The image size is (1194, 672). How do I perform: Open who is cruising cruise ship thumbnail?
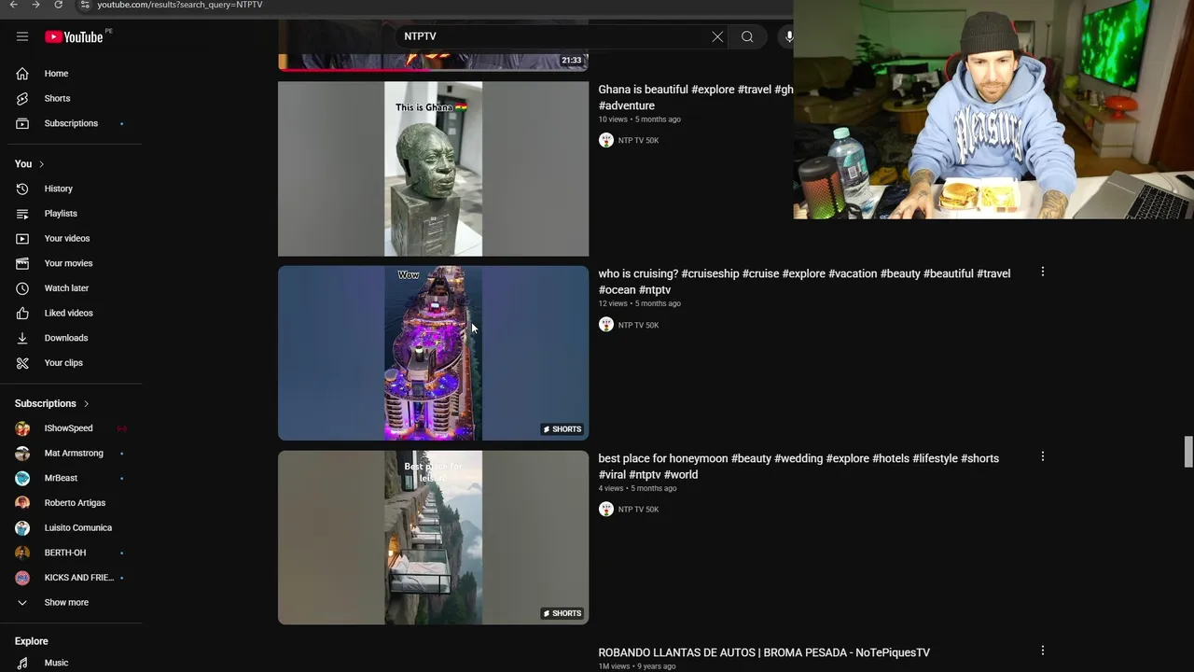(433, 353)
